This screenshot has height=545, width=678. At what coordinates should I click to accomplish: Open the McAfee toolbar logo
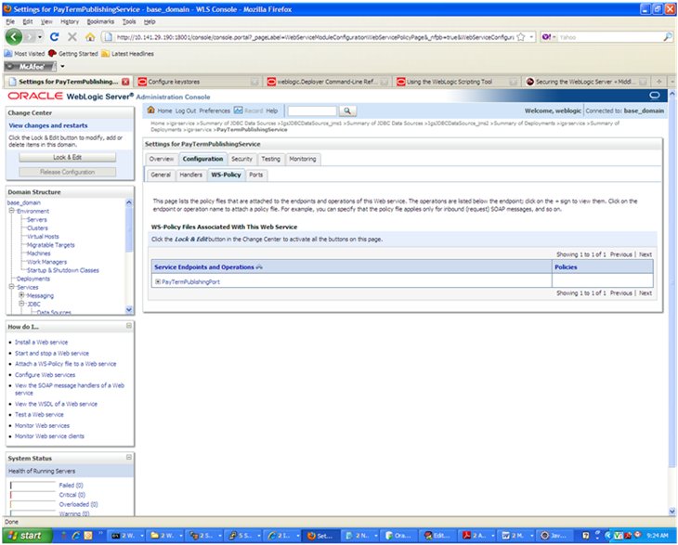click(x=30, y=67)
